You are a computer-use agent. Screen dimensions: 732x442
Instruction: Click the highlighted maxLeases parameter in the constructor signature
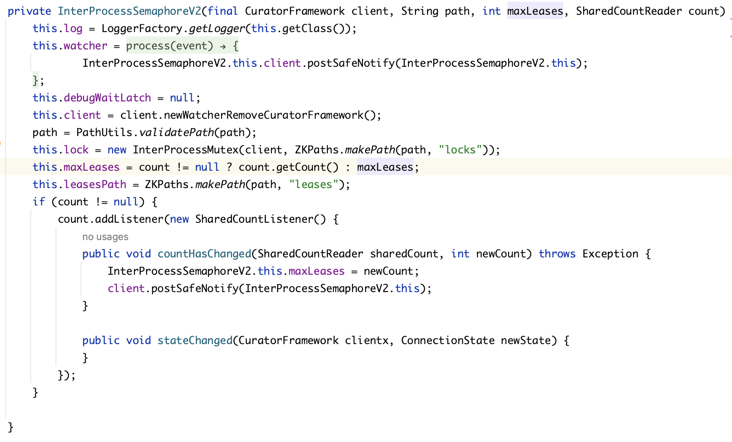(x=535, y=11)
